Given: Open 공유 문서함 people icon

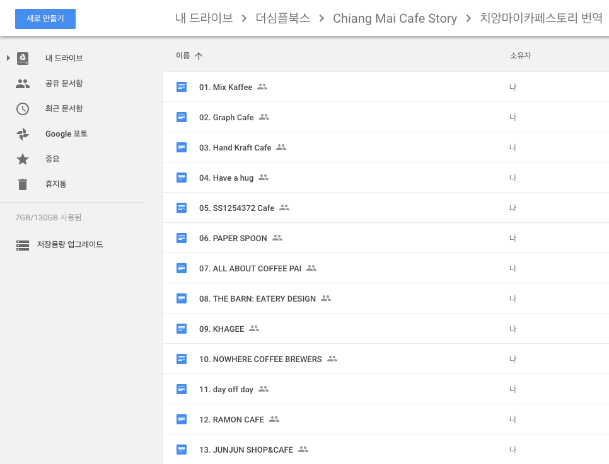Looking at the screenshot, I should (x=23, y=83).
